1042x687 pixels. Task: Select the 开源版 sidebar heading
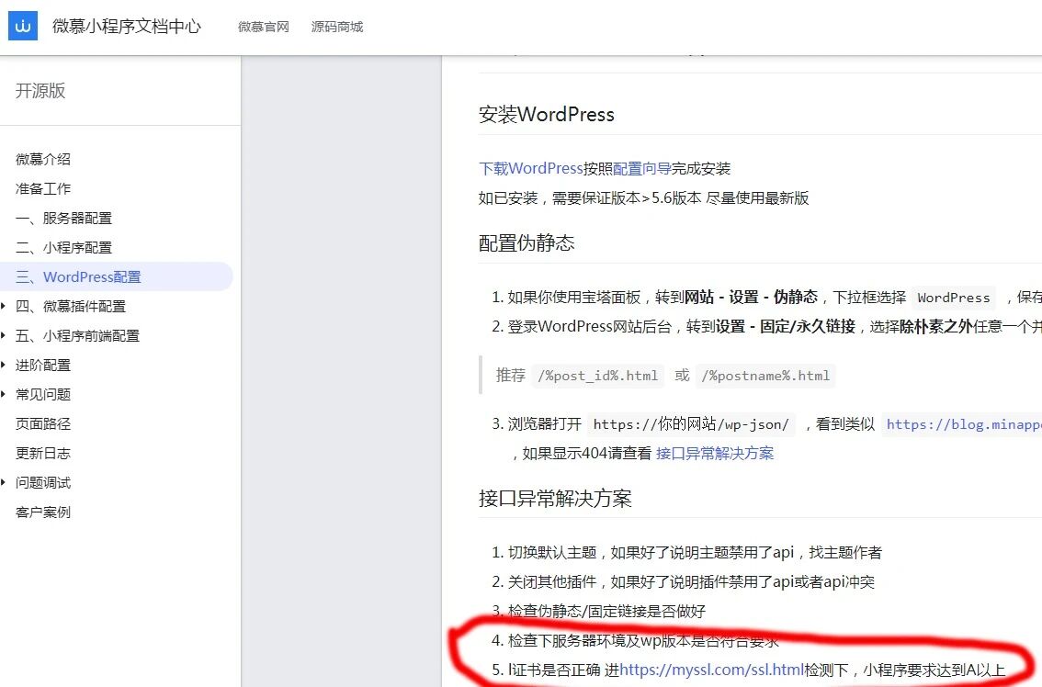click(x=40, y=90)
